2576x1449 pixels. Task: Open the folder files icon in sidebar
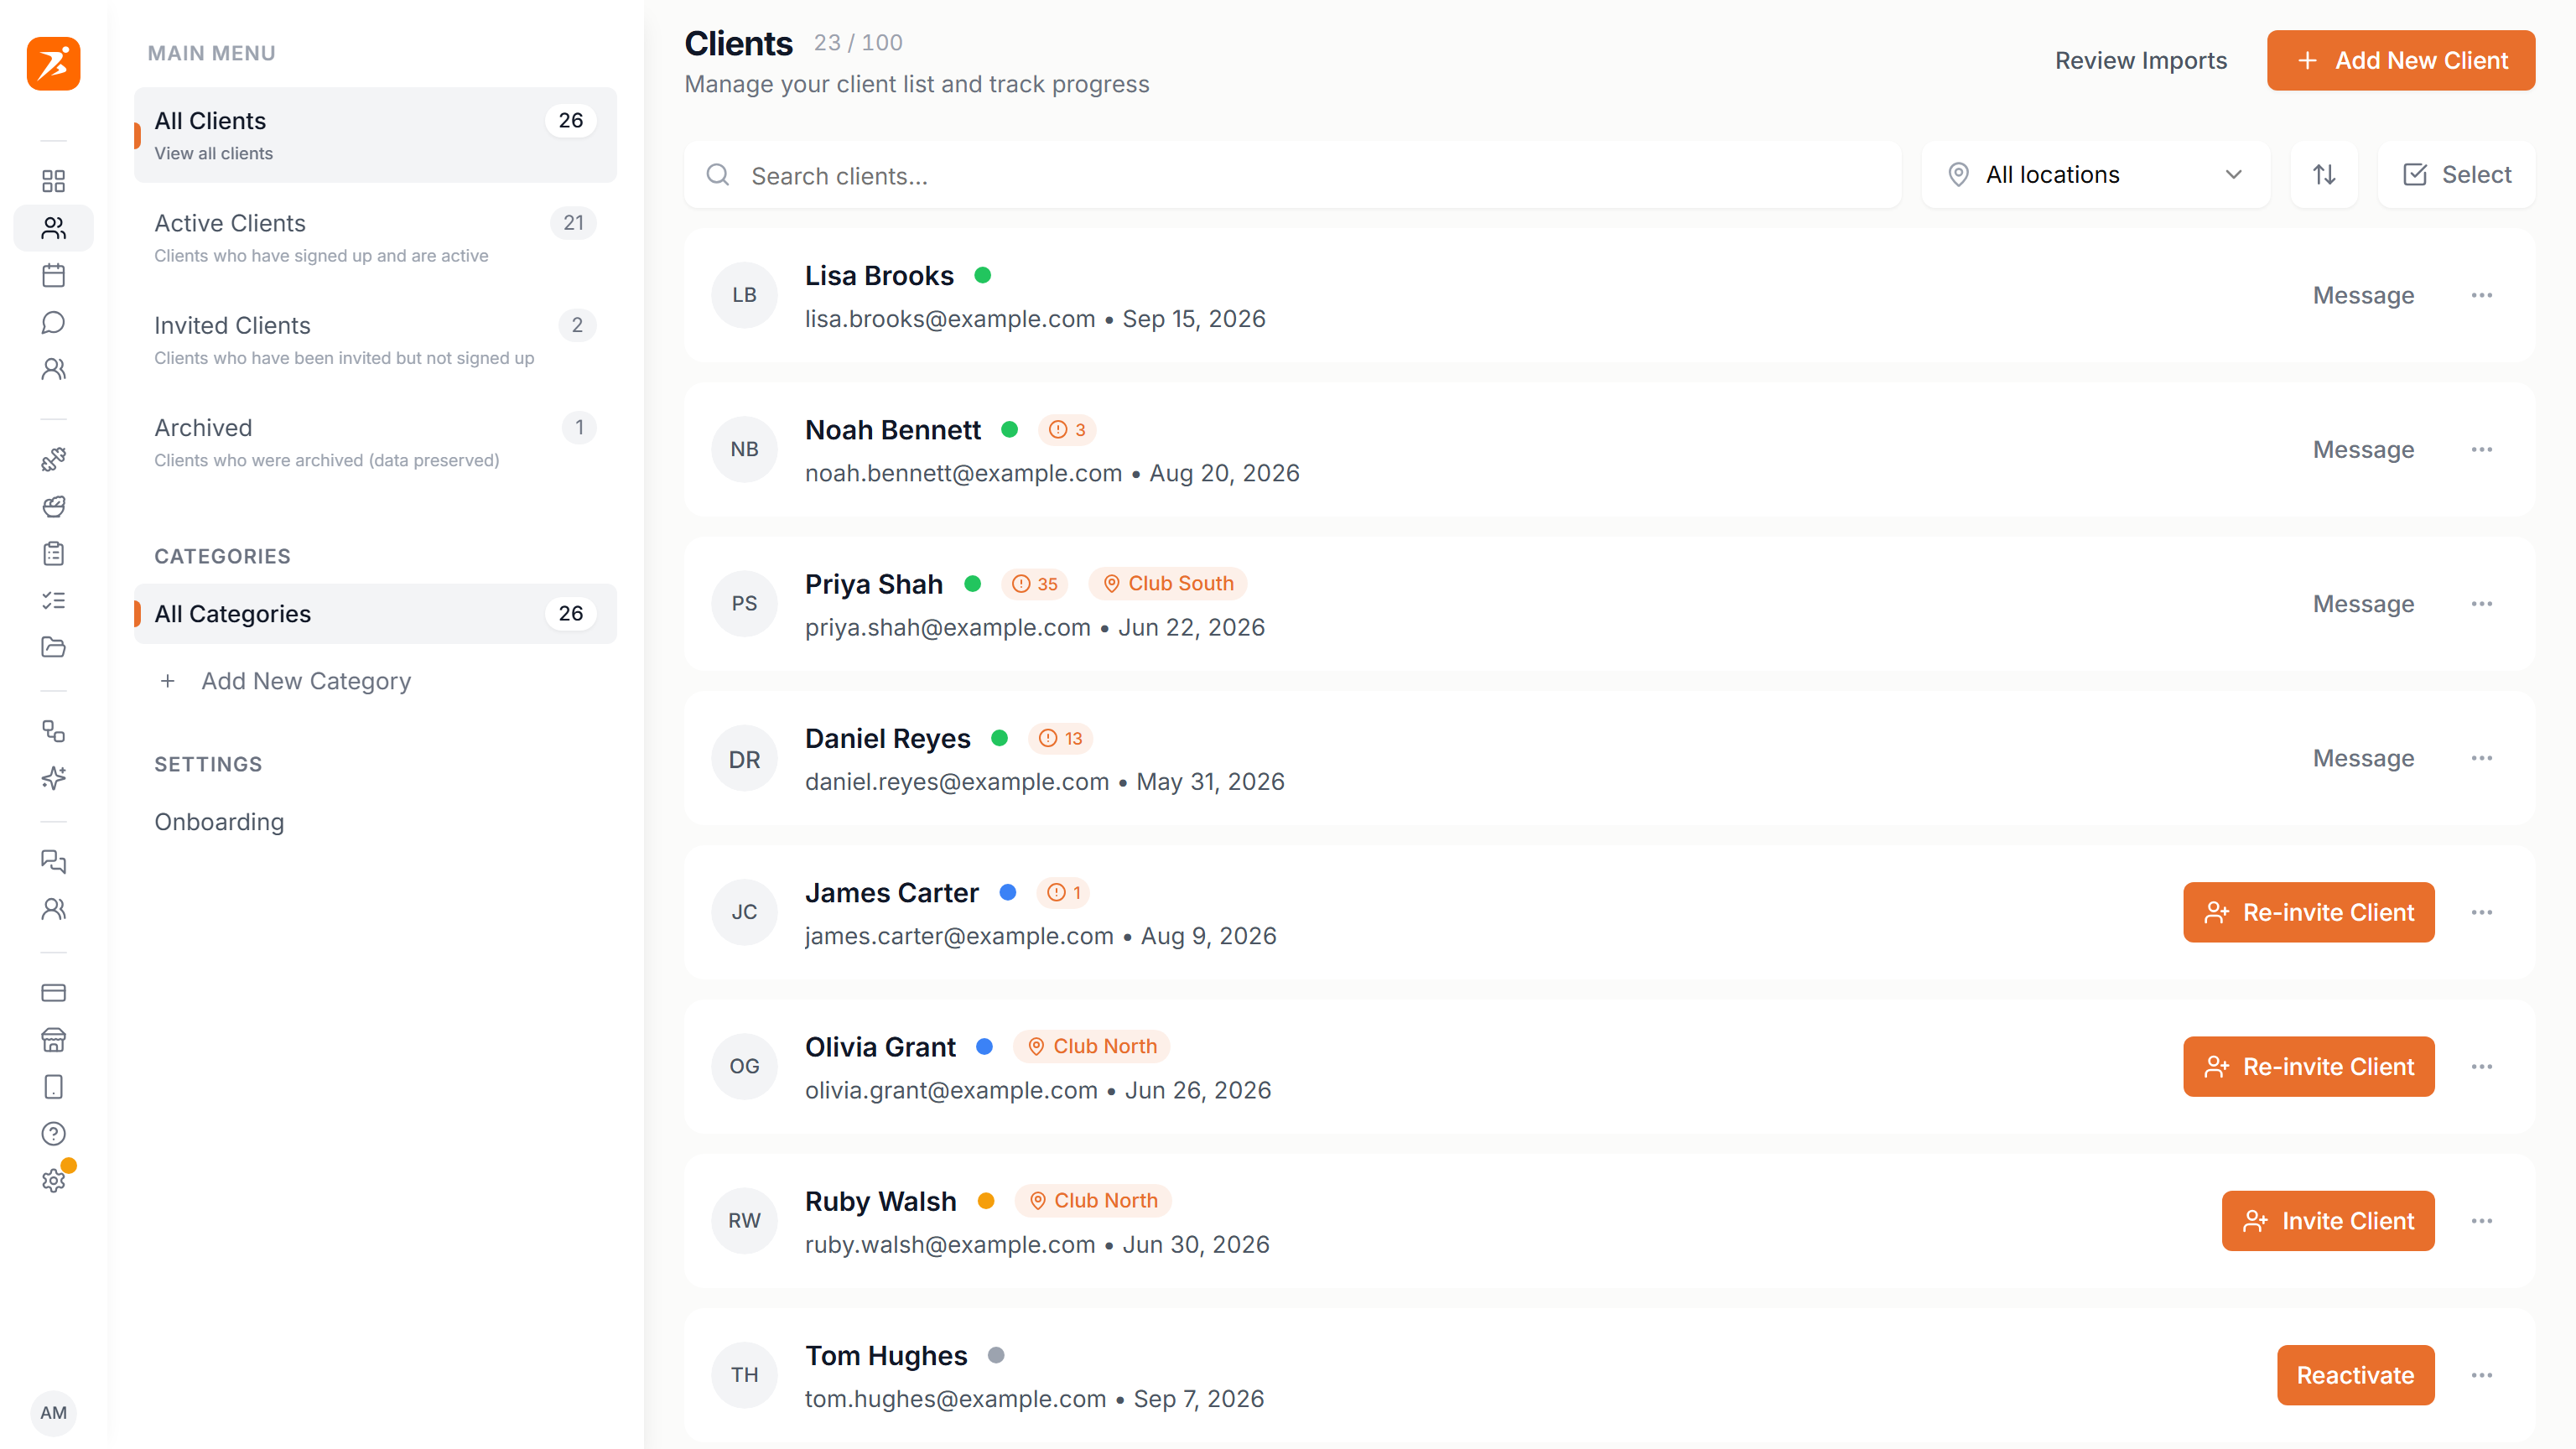click(x=53, y=647)
